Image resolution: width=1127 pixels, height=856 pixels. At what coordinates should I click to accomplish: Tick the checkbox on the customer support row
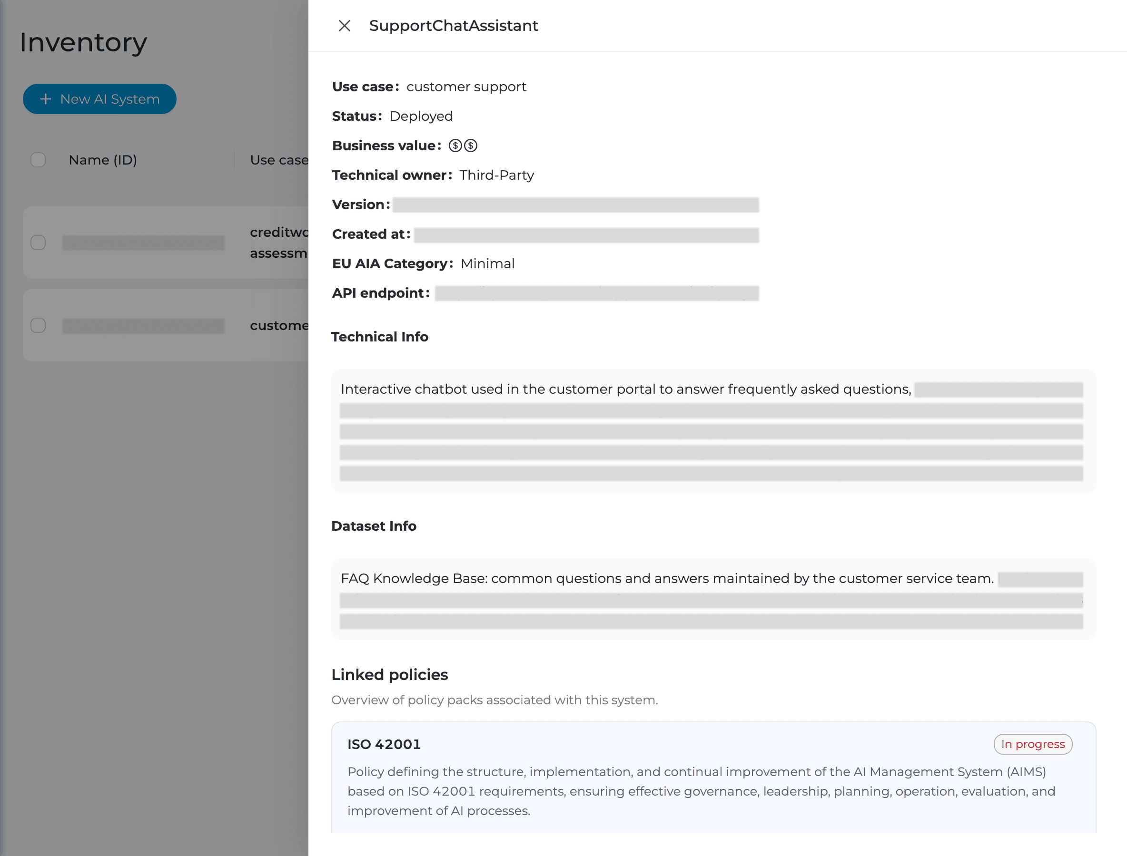pos(38,325)
